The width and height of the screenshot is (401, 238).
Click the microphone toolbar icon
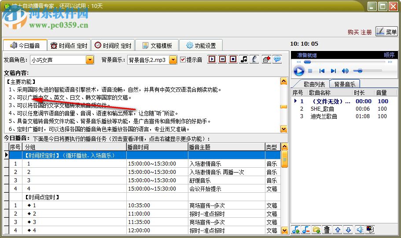pyautogui.click(x=254, y=59)
